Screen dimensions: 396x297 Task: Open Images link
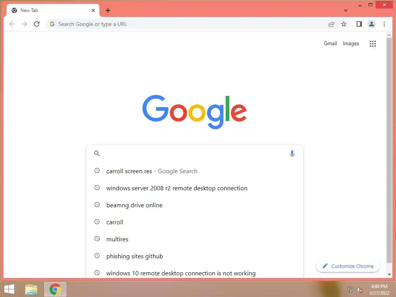(x=351, y=43)
